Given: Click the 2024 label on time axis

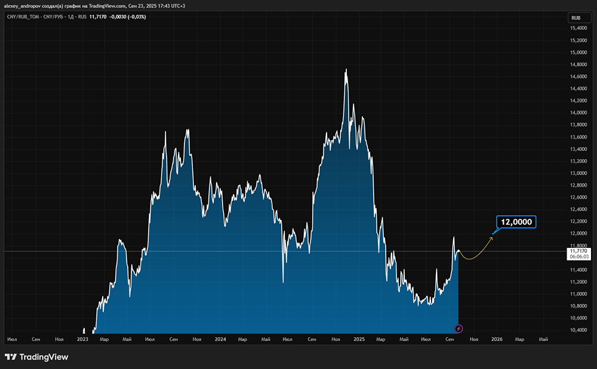Looking at the screenshot, I should [x=220, y=339].
